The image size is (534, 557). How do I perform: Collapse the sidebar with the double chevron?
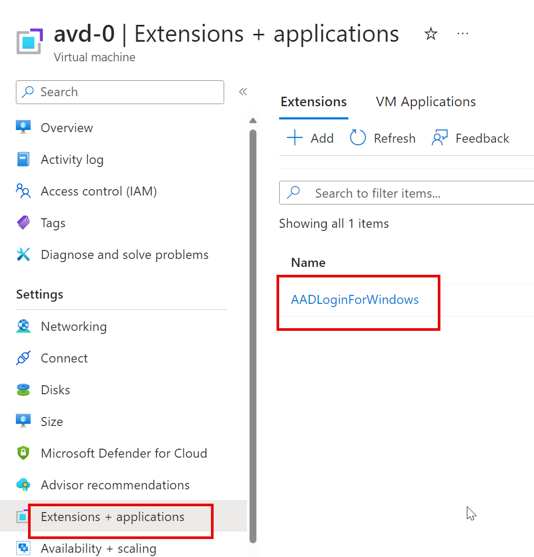[243, 92]
